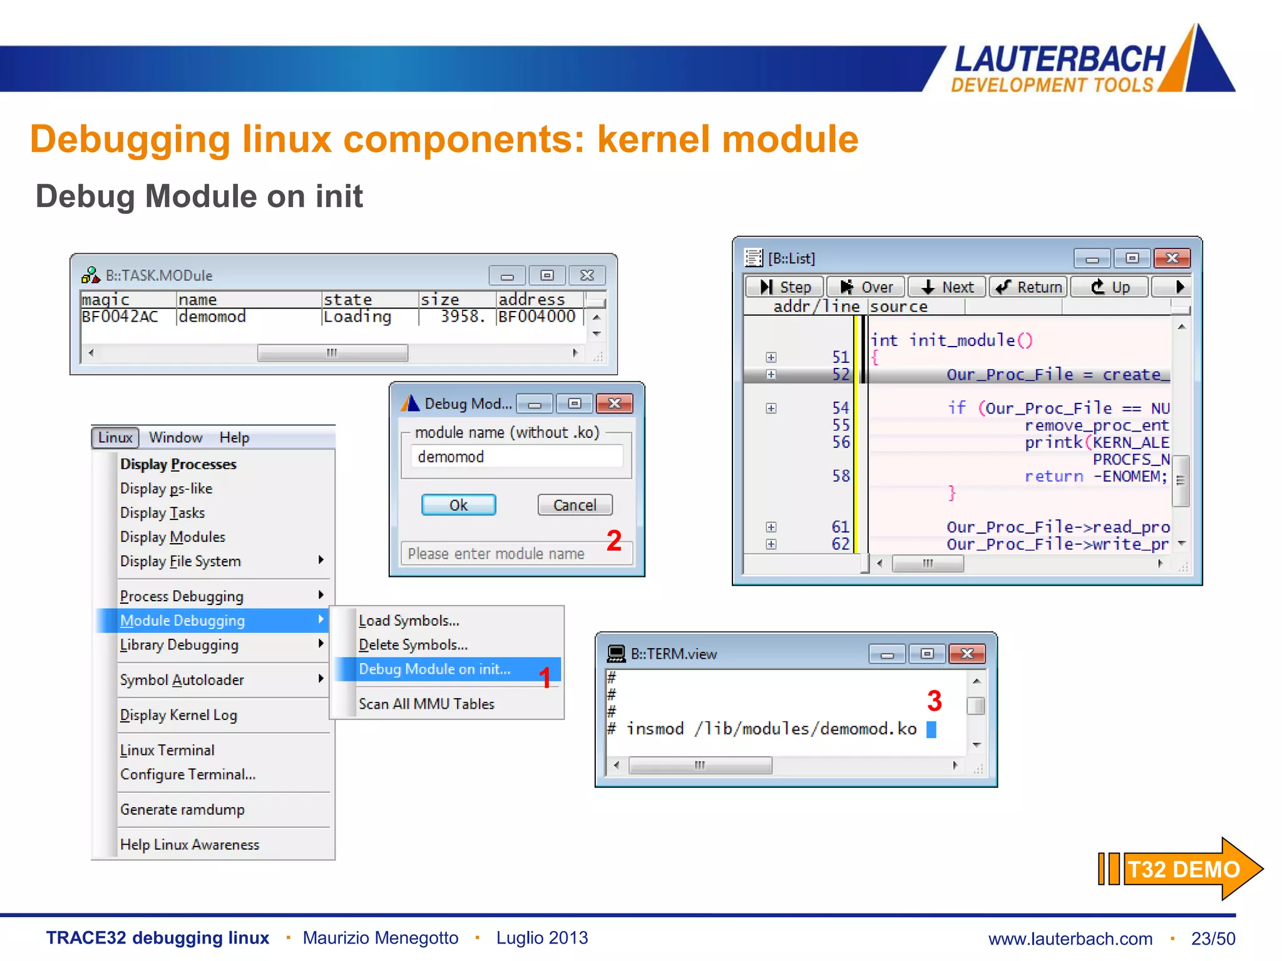Viewport: 1282px width, 961px height.
Task: Click address BF004000 cell
Action: pyautogui.click(x=537, y=317)
